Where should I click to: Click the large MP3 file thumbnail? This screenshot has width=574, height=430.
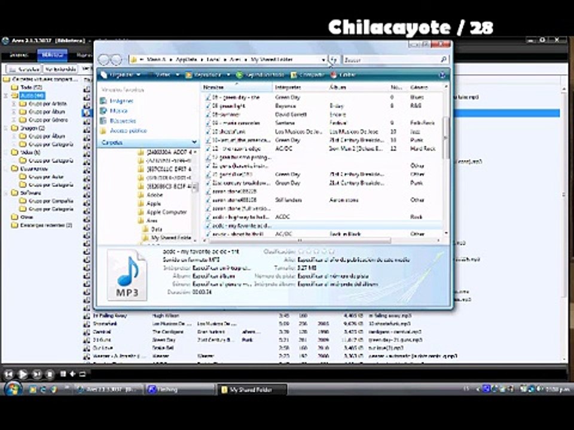pyautogui.click(x=127, y=275)
